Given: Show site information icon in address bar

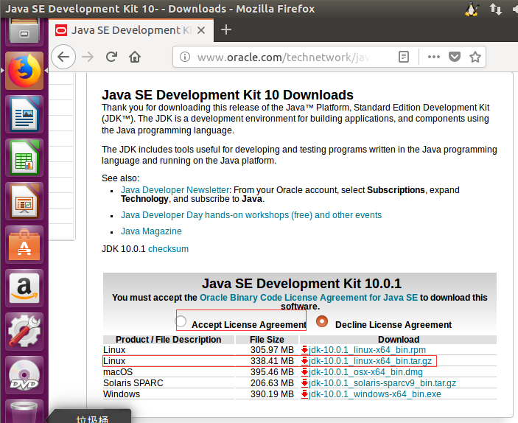Looking at the screenshot, I should coord(185,57).
